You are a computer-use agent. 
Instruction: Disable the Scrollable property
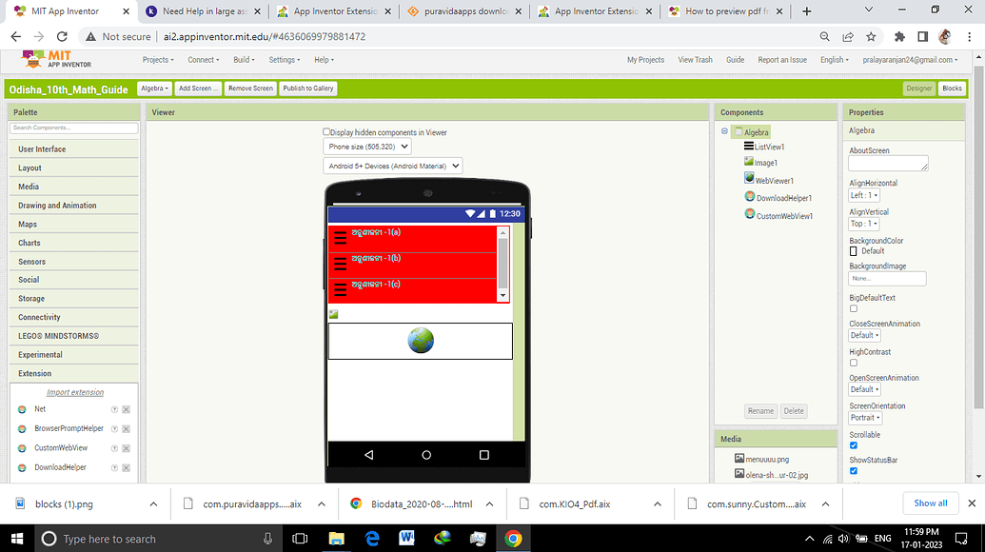[x=852, y=444]
